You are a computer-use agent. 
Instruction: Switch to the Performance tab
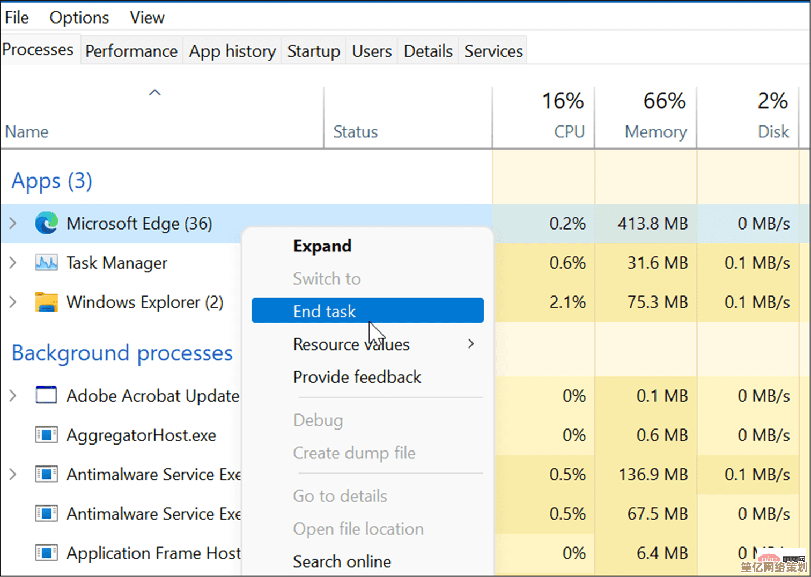point(131,51)
